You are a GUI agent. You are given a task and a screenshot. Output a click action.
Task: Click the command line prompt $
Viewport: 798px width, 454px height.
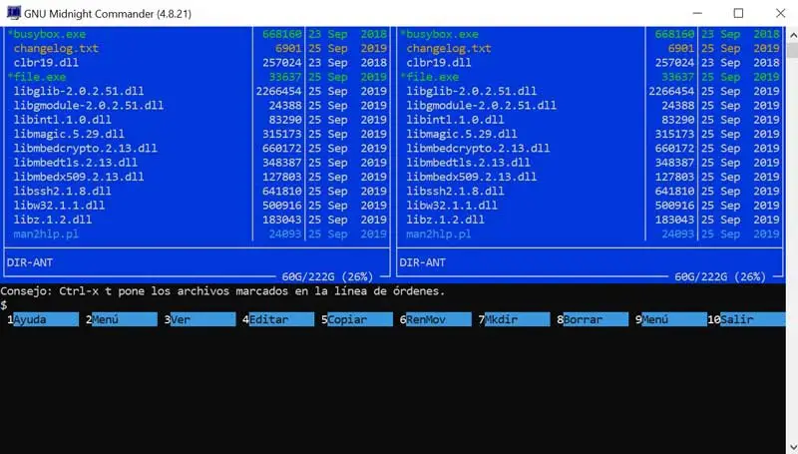(4, 305)
